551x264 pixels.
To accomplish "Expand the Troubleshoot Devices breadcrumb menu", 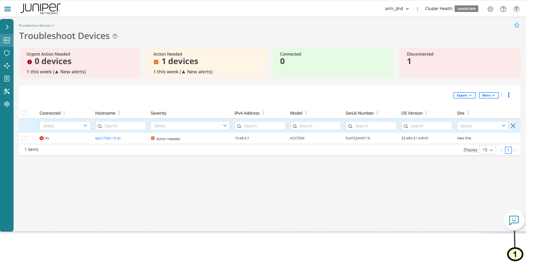I will pyautogui.click(x=36, y=25).
